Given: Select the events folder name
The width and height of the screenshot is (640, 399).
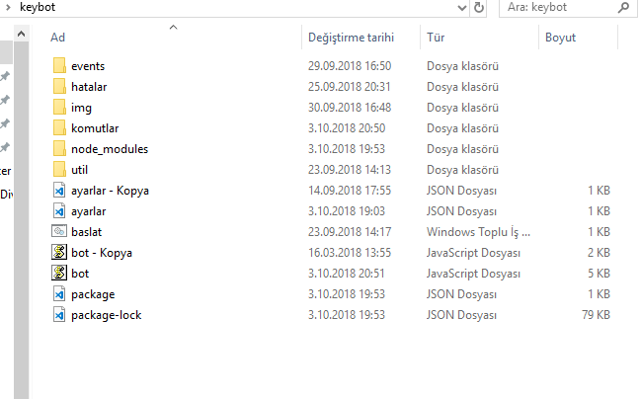Looking at the screenshot, I should (x=88, y=66).
